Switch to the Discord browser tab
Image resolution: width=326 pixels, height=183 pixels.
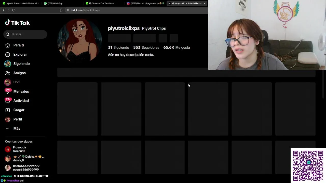point(145,3)
